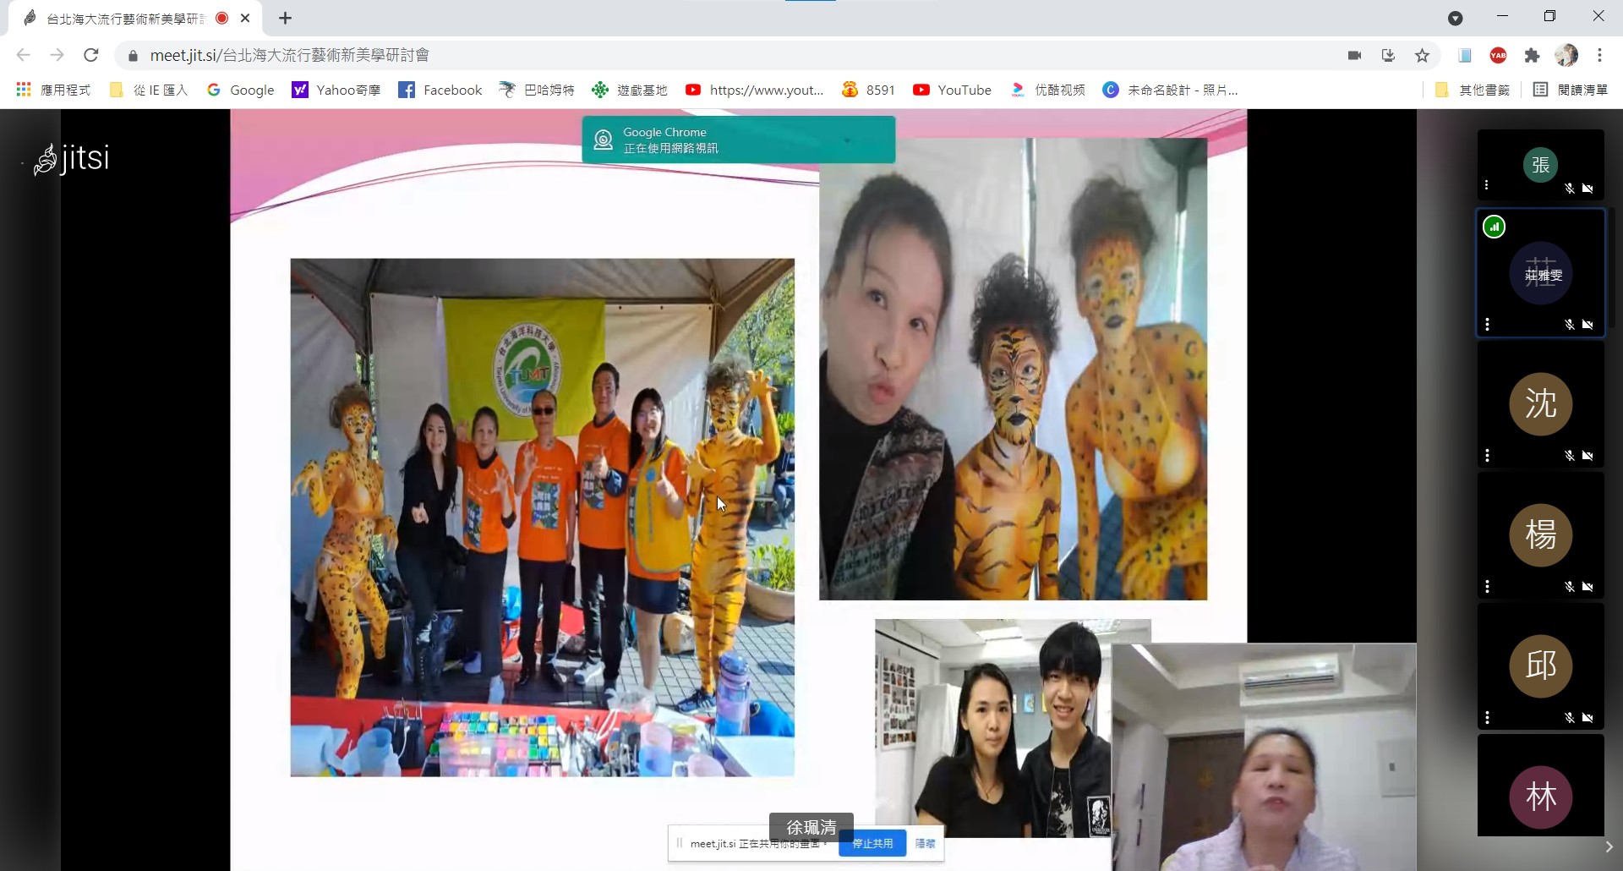
Task: Go back to the previous page
Action: click(x=23, y=56)
